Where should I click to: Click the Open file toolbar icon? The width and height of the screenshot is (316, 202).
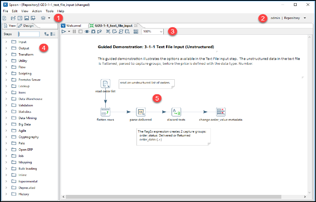(x=13, y=18)
